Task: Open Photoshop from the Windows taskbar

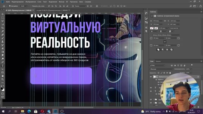Action: (x=55, y=111)
